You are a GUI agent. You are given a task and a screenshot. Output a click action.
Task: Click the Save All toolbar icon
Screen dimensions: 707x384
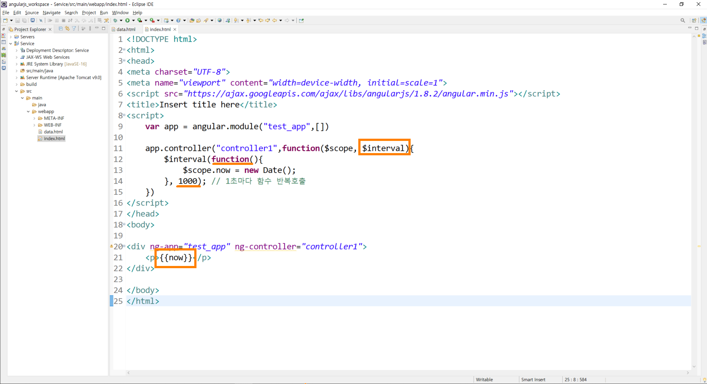[24, 21]
